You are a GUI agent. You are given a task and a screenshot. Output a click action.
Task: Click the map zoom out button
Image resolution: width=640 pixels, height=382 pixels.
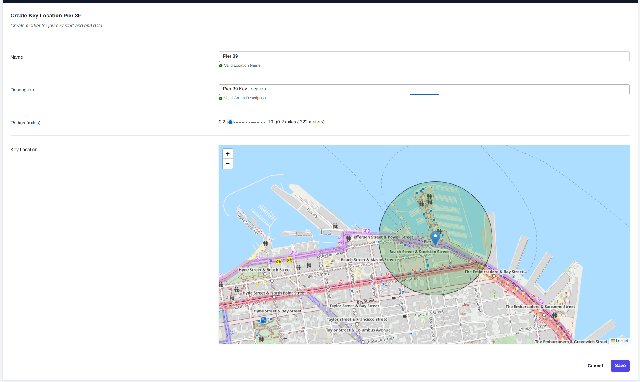pos(227,164)
